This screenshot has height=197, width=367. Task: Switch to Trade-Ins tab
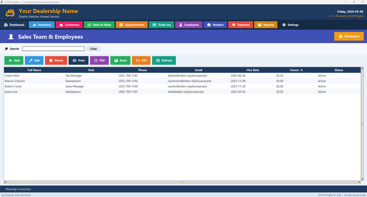pos(161,25)
